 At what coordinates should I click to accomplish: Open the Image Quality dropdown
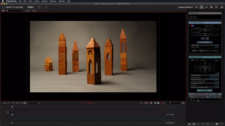coord(205,77)
